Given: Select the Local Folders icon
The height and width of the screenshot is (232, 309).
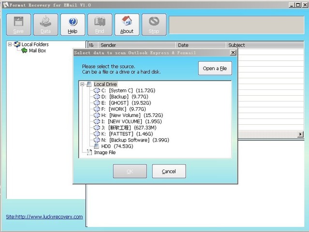Looking at the screenshot, I should point(17,44).
